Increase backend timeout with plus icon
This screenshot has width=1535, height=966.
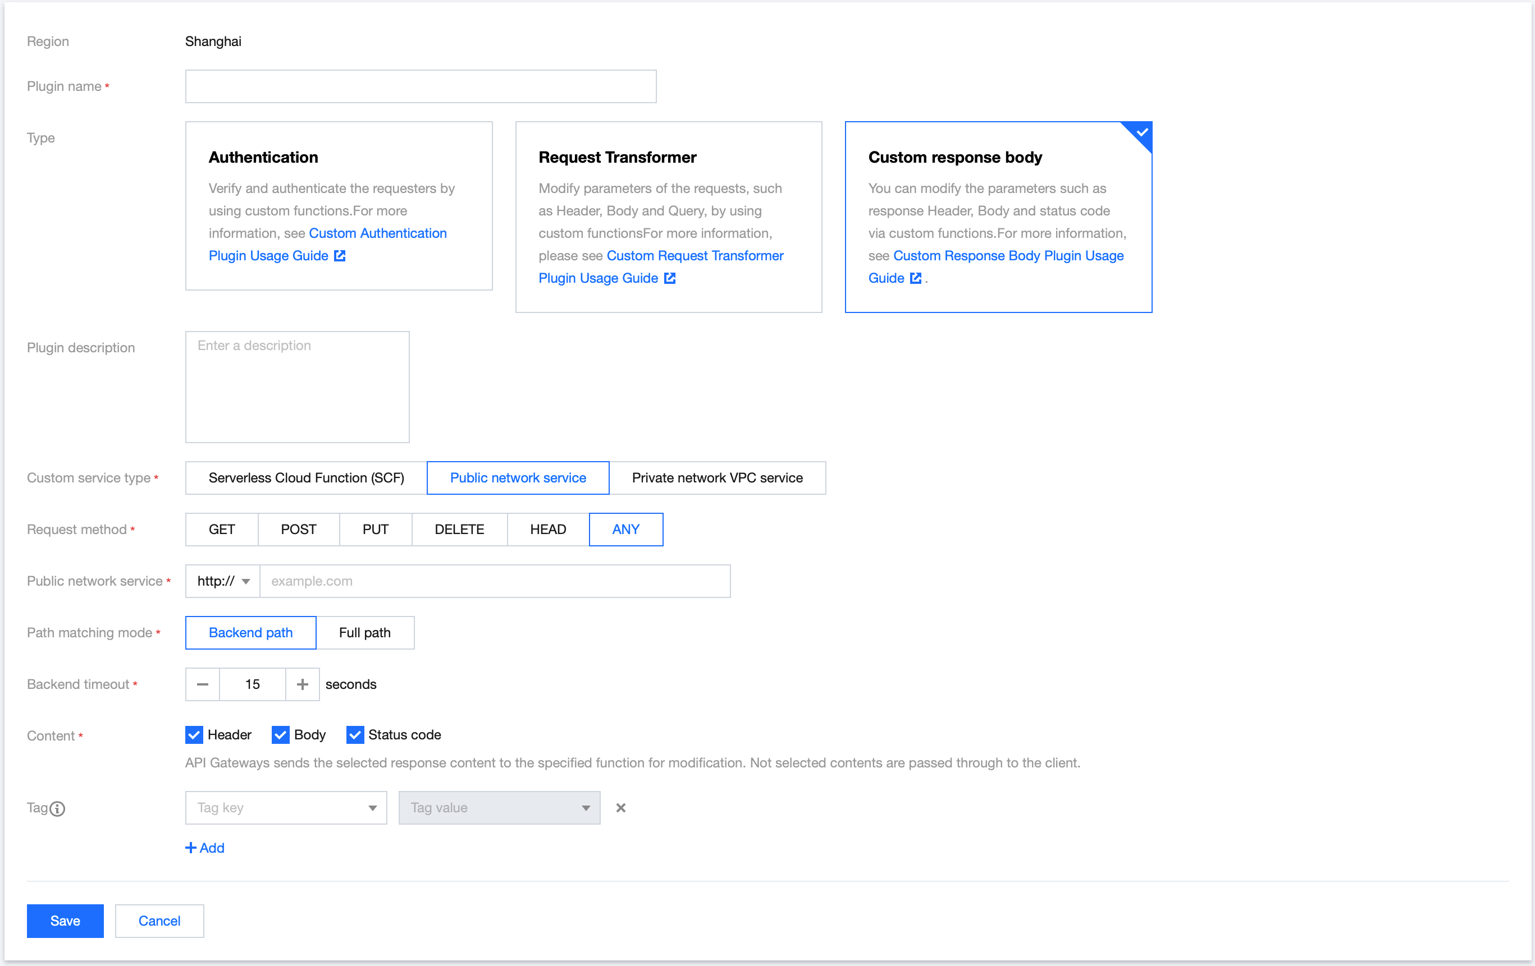(x=303, y=684)
